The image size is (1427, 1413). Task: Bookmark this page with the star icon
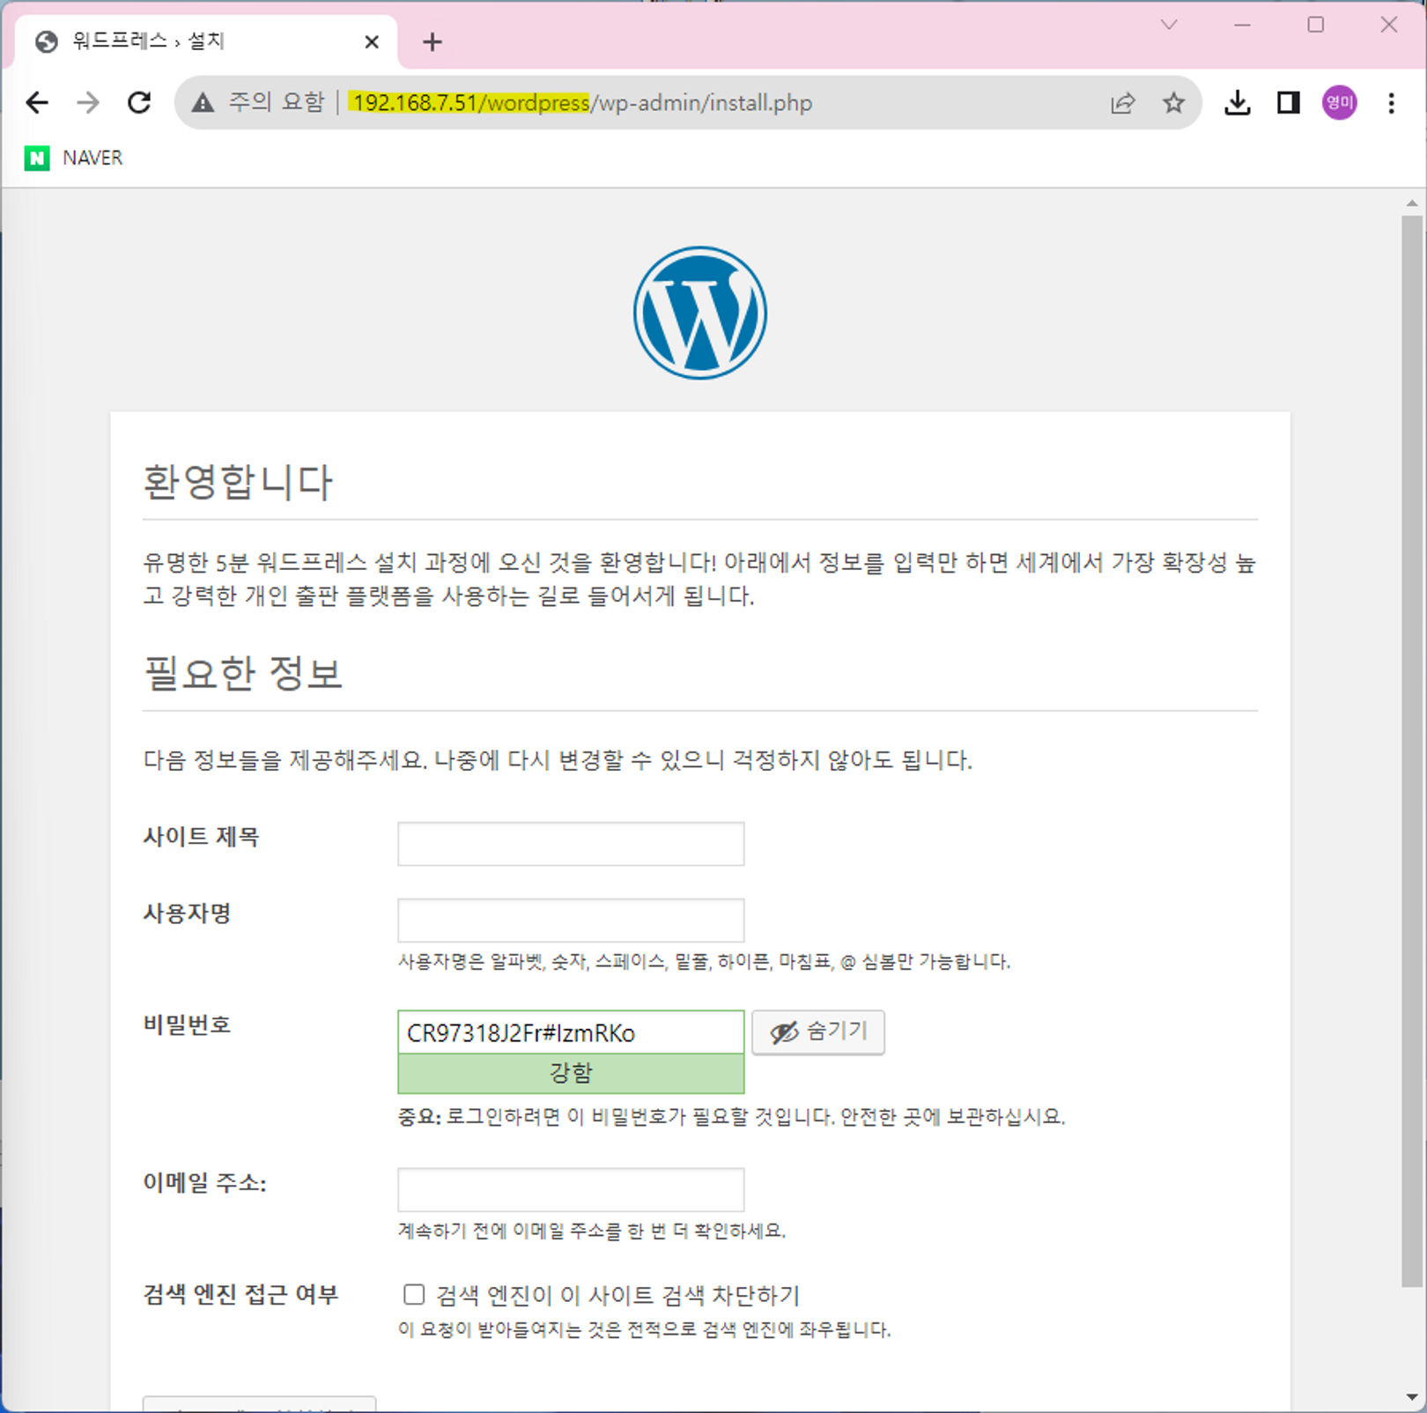point(1173,103)
